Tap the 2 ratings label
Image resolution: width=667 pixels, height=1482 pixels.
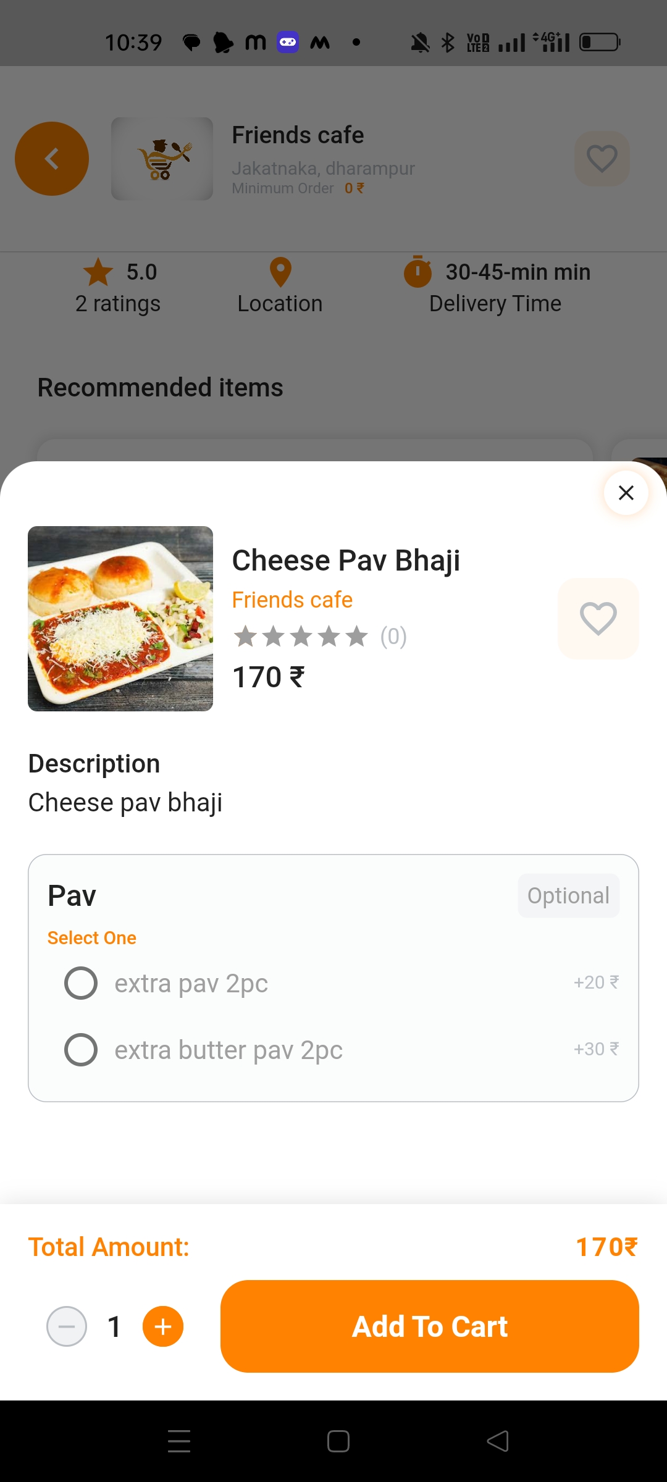(x=118, y=304)
